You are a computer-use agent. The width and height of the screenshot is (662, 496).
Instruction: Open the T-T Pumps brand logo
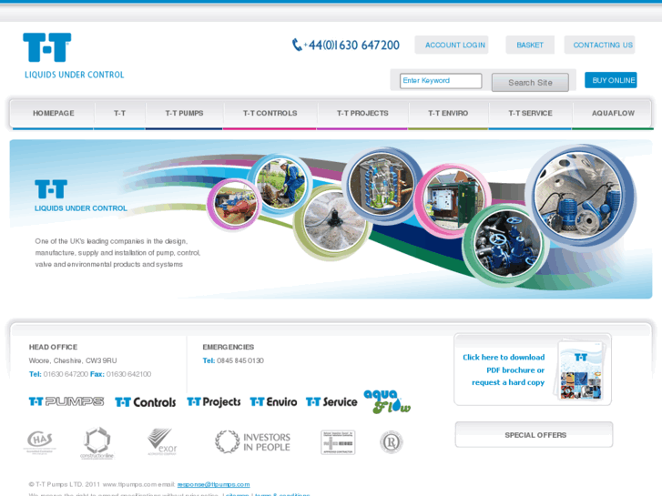pos(66,401)
